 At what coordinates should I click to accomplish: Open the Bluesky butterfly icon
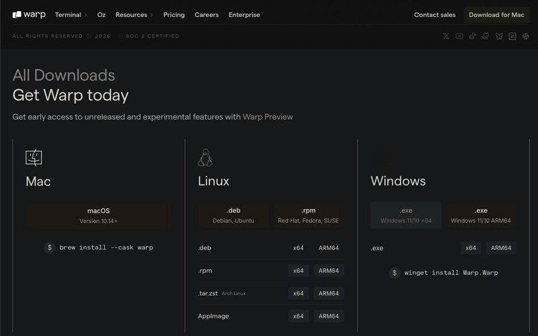tap(499, 36)
